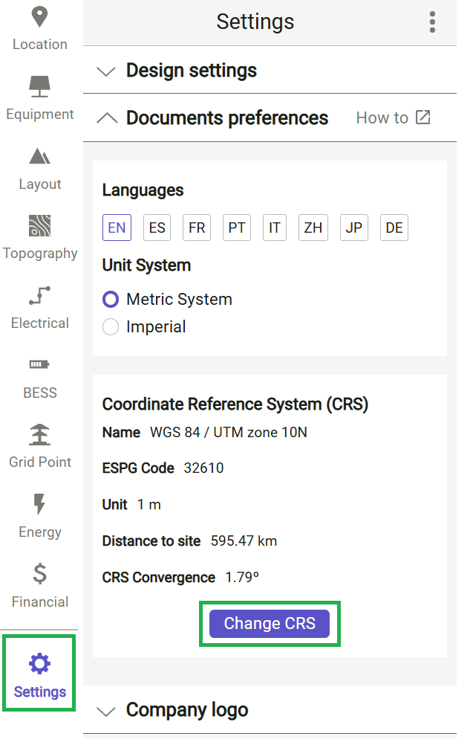Click the Documents preferences heading
Image resolution: width=470 pixels, height=745 pixels.
point(227,117)
